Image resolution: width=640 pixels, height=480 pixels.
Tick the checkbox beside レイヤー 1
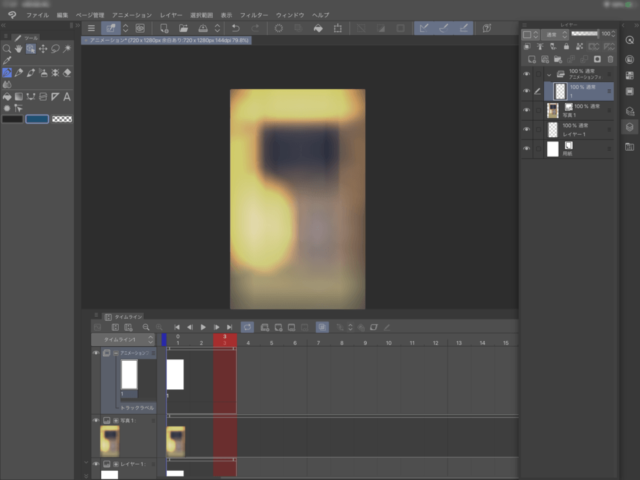539,129
